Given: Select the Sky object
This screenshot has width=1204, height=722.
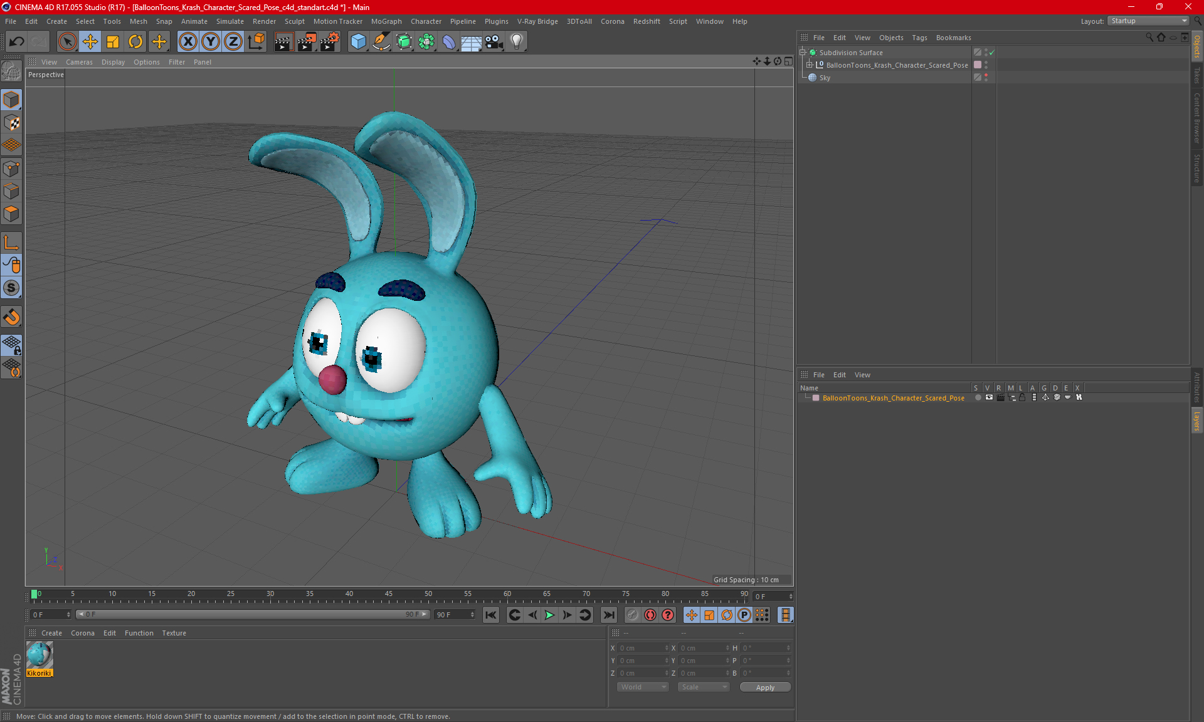Looking at the screenshot, I should [825, 78].
